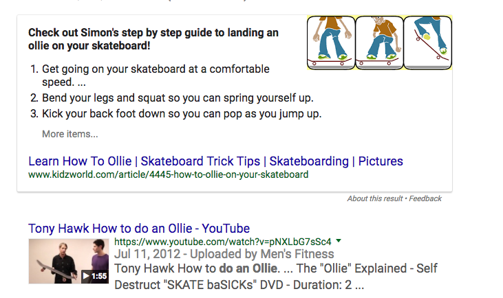Viewport: 503px width, 298px height.
Task: Open "Tony Hawk How to do an Ollie" result
Action: (x=139, y=228)
